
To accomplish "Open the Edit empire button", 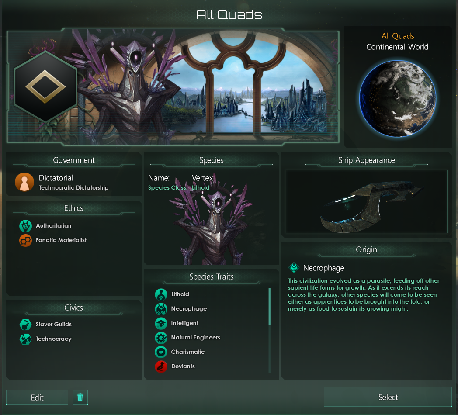I will [37, 397].
